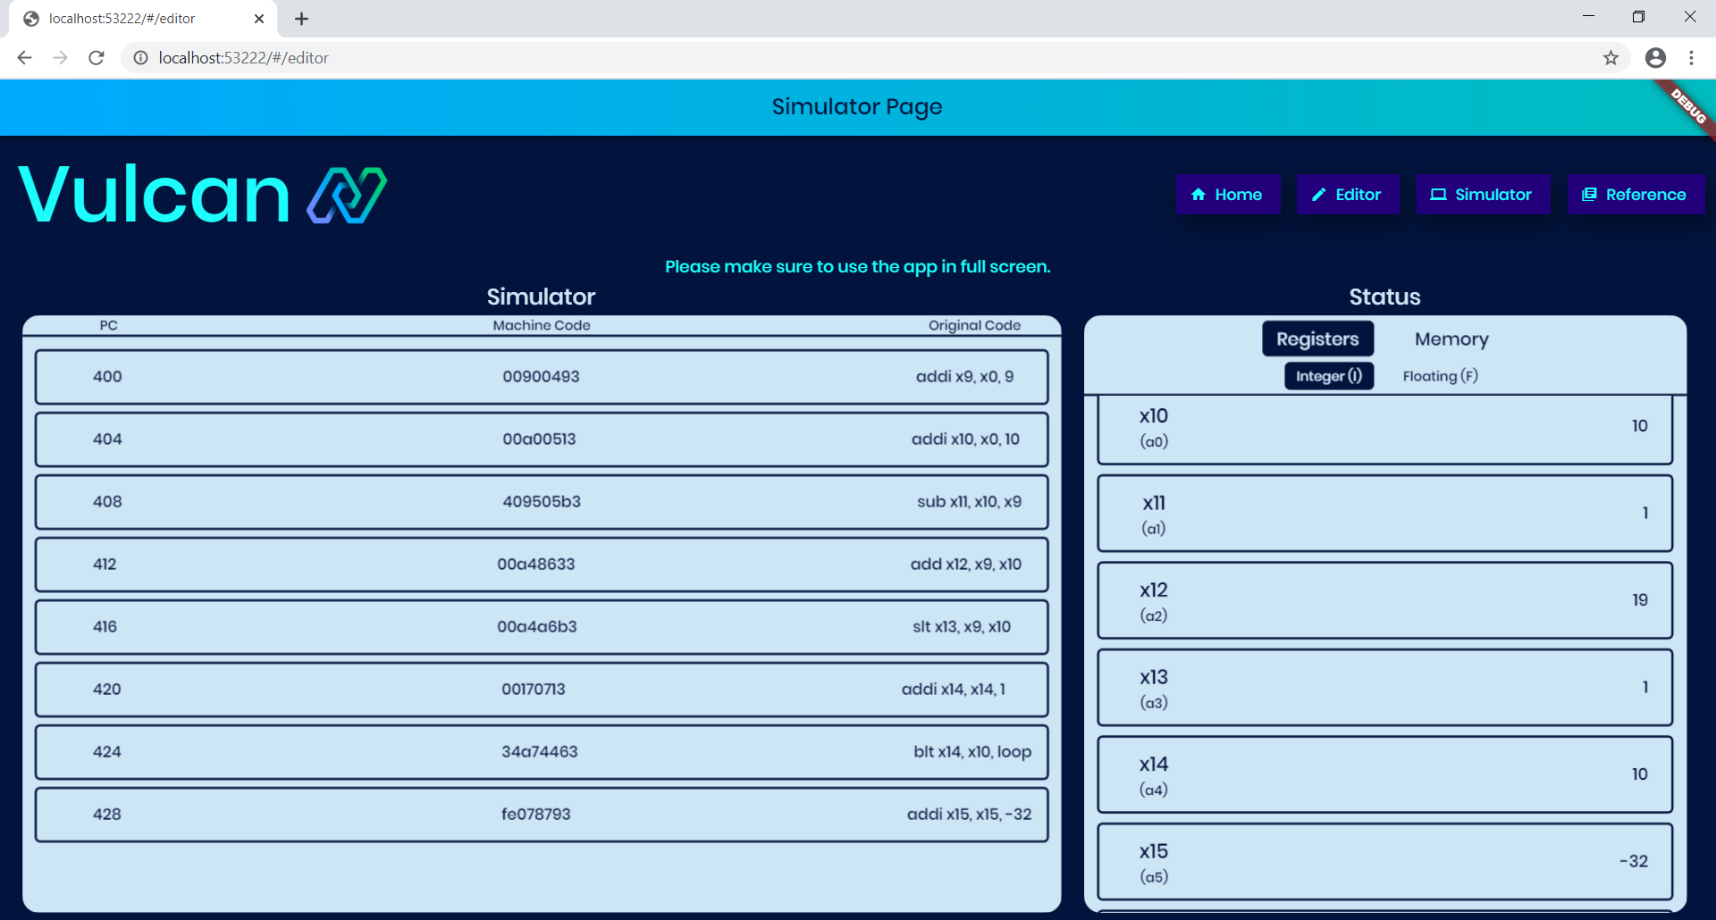Click the x11 register label
The width and height of the screenshot is (1716, 920).
click(1154, 504)
